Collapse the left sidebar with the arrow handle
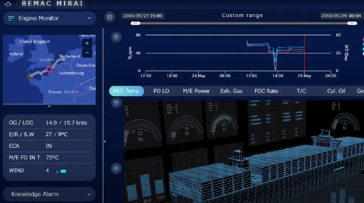The image size is (364, 203). click(x=105, y=141)
